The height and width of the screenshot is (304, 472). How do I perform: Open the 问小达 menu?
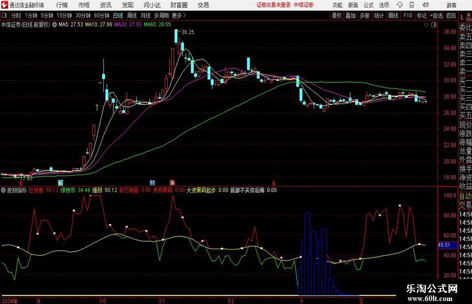[152, 5]
